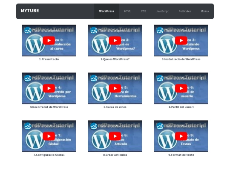The height and width of the screenshot is (172, 230).
Task: Open channel avatar on 4.Recorrecut video
Action: (28, 79)
